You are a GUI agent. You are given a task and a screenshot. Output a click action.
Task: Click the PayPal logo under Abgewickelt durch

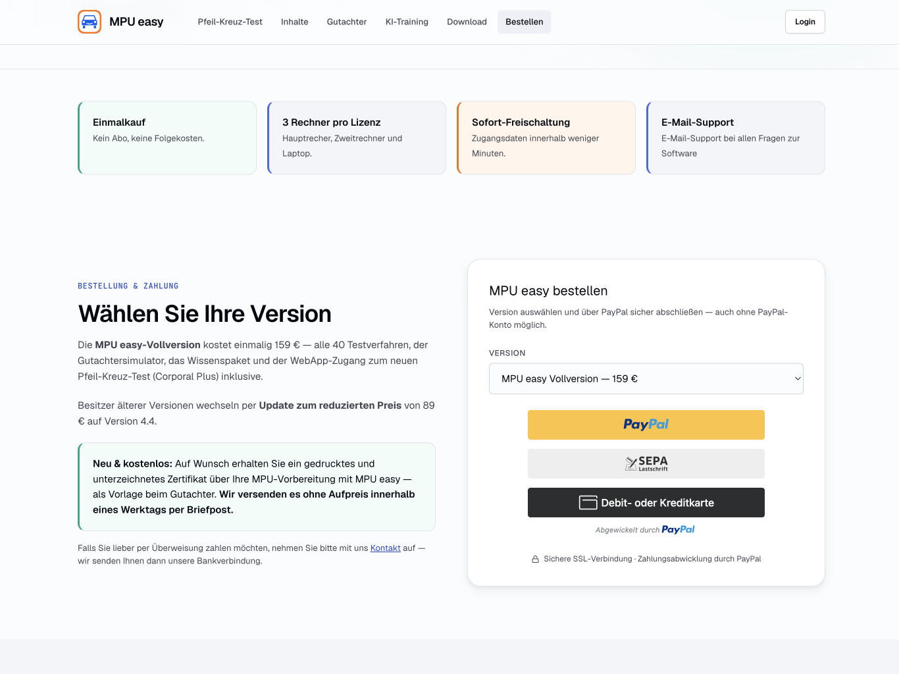click(678, 529)
